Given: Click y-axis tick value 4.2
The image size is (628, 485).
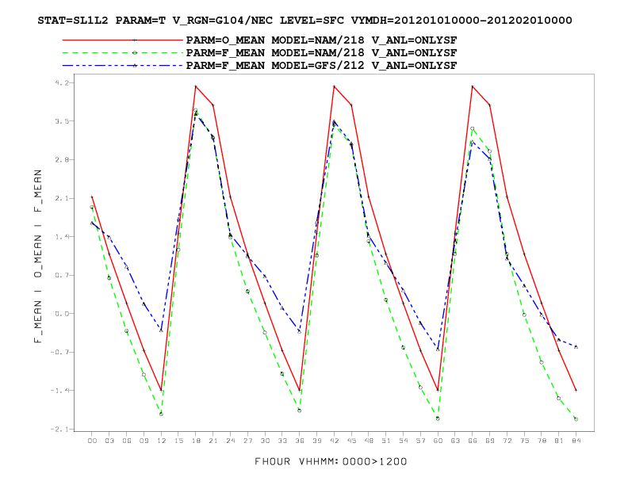Looking at the screenshot, I should [x=61, y=83].
